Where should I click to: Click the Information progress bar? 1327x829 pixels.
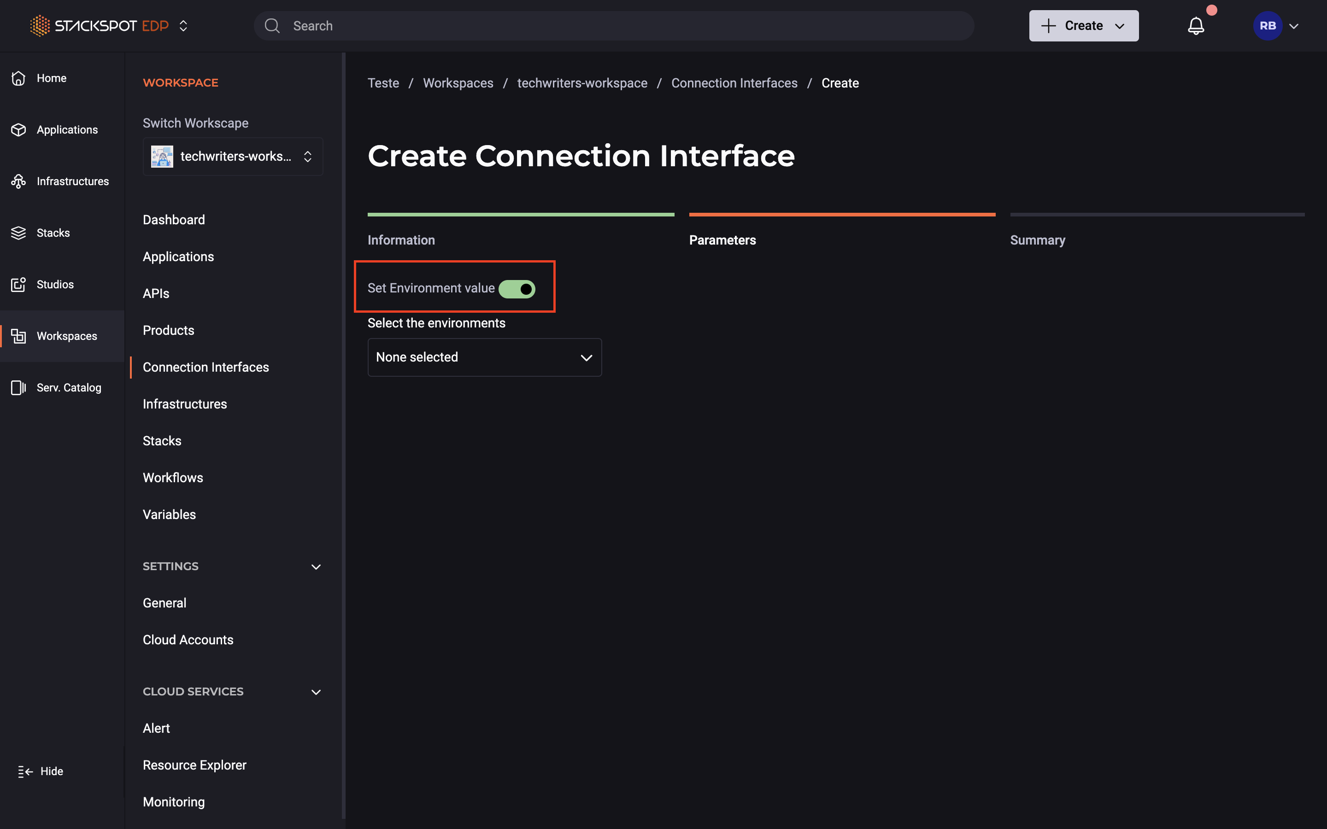[520, 214]
